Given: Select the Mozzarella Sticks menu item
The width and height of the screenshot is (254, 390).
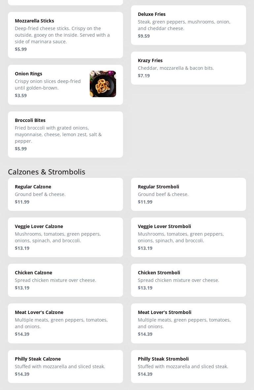Looking at the screenshot, I should 65,35.
